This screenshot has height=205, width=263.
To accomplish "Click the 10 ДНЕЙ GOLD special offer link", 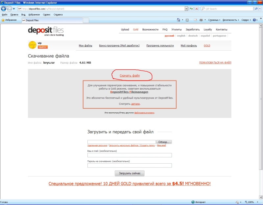I will pyautogui.click(x=130, y=184).
